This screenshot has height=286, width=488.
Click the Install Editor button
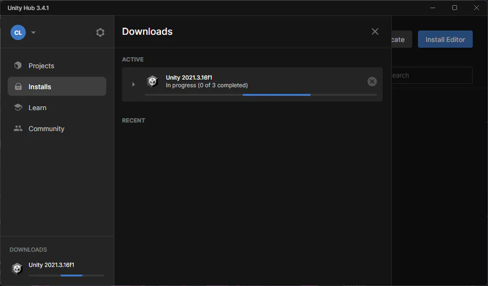(445, 39)
